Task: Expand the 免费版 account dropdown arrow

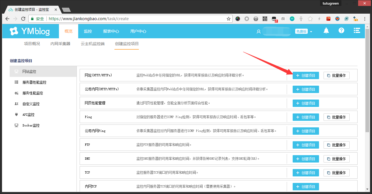Action: click(311, 32)
